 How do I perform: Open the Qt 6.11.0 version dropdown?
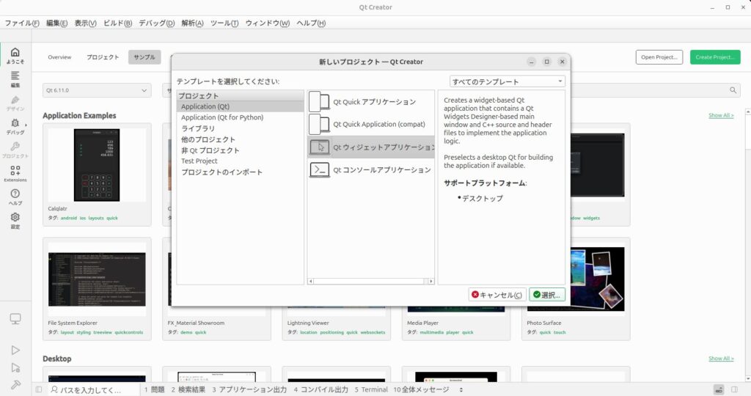97,90
